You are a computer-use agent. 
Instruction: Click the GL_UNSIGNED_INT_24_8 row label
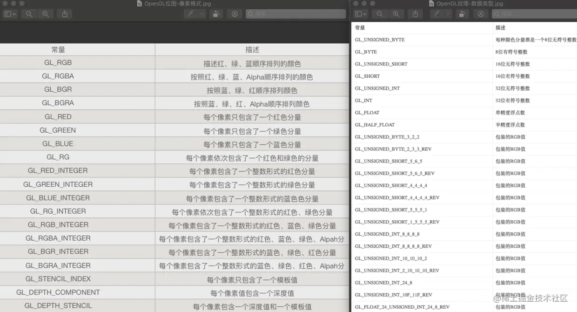383,283
